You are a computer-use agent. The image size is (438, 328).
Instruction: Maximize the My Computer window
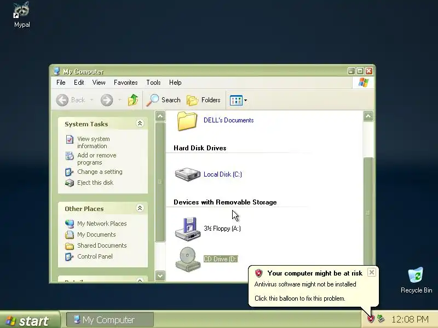(360, 71)
